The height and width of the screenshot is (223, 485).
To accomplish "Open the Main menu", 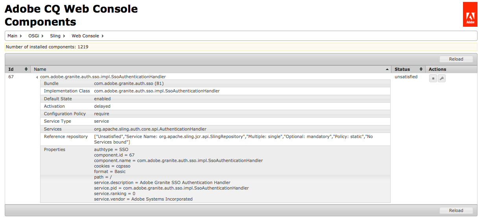I will coord(15,36).
